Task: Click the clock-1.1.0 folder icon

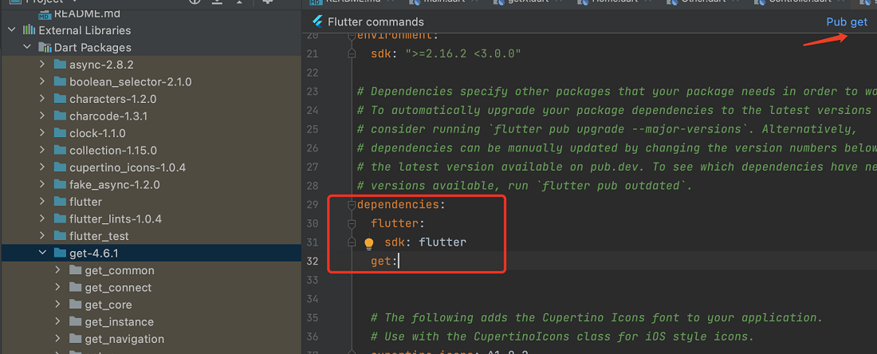Action: point(60,133)
